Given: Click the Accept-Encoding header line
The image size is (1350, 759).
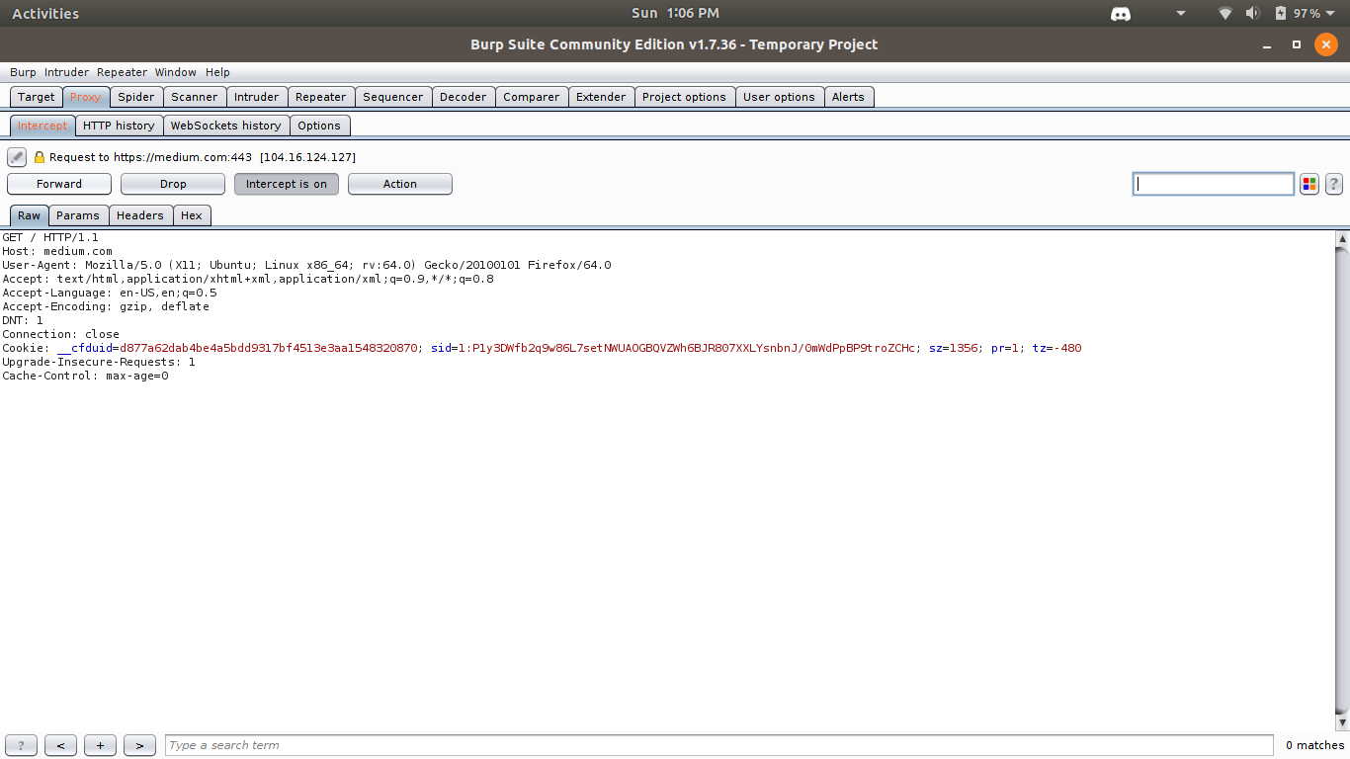Looking at the screenshot, I should [x=106, y=306].
